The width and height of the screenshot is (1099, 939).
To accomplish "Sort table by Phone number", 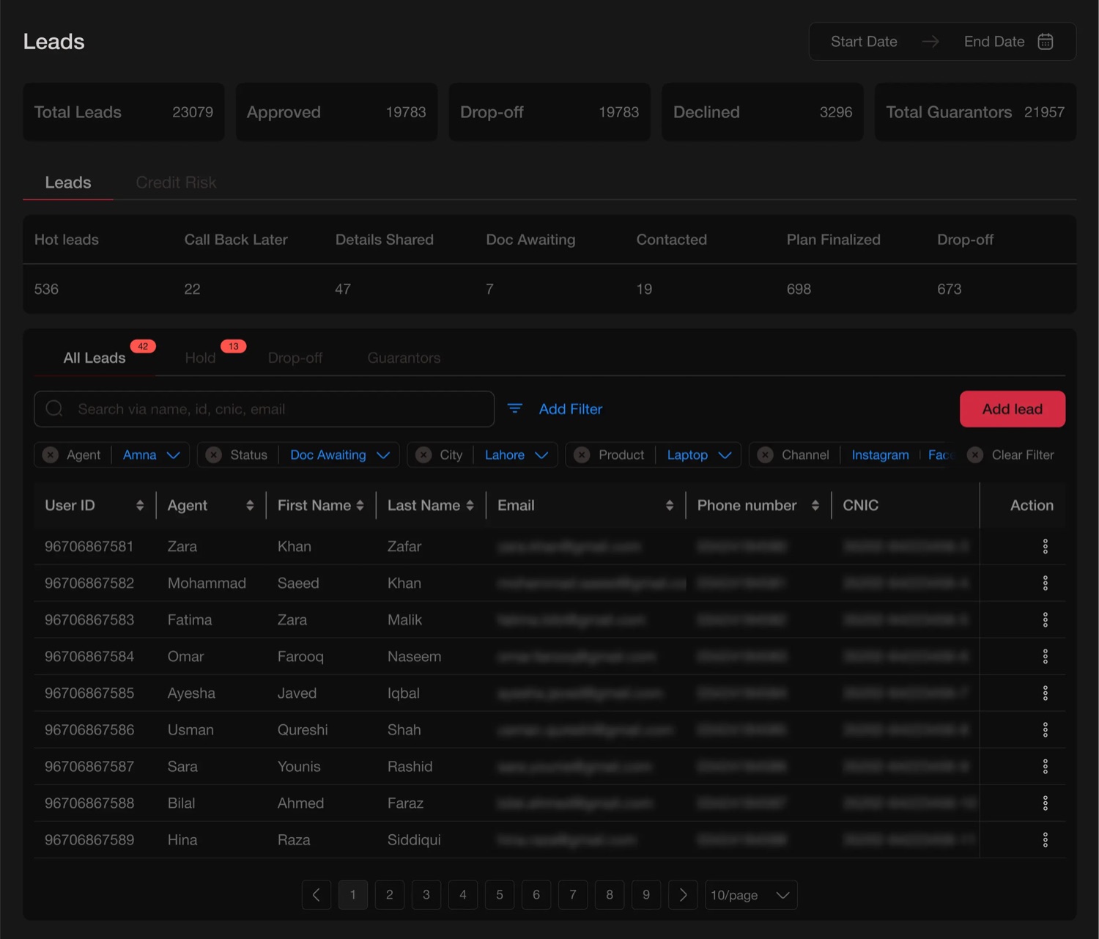I will pos(815,505).
